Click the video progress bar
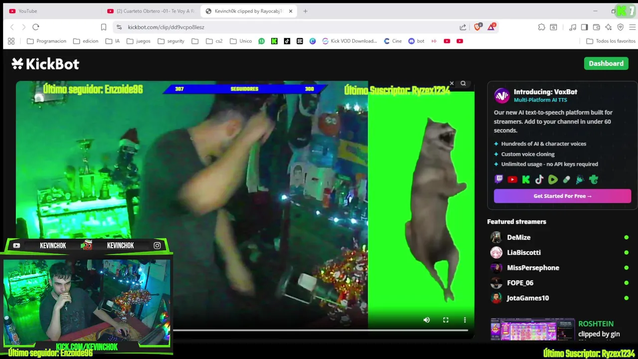Viewport: 638px width, 359px height. click(320, 330)
